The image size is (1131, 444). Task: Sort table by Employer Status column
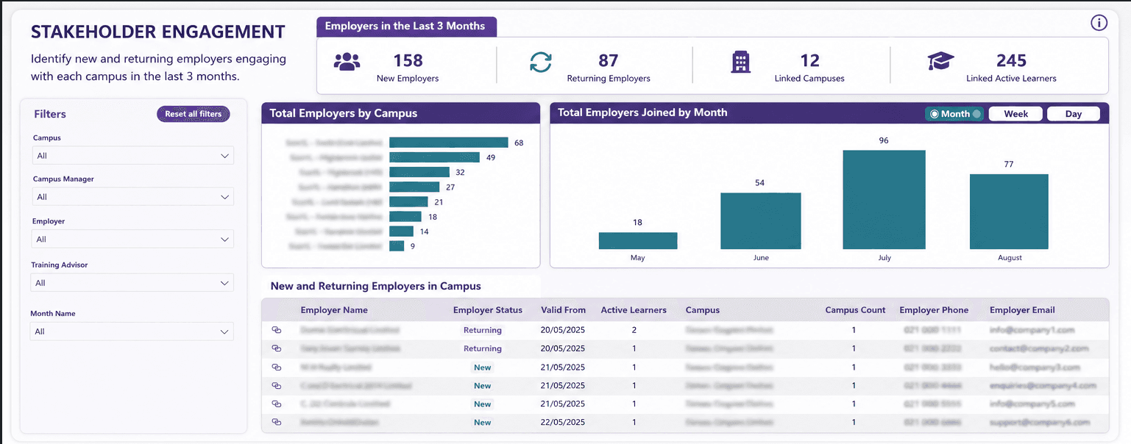click(x=488, y=310)
